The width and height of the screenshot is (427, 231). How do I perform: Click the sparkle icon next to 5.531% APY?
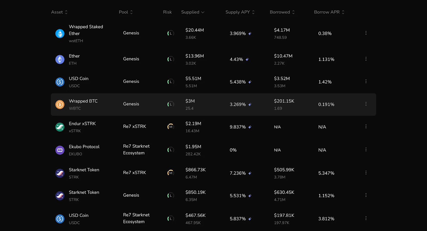[250, 196]
